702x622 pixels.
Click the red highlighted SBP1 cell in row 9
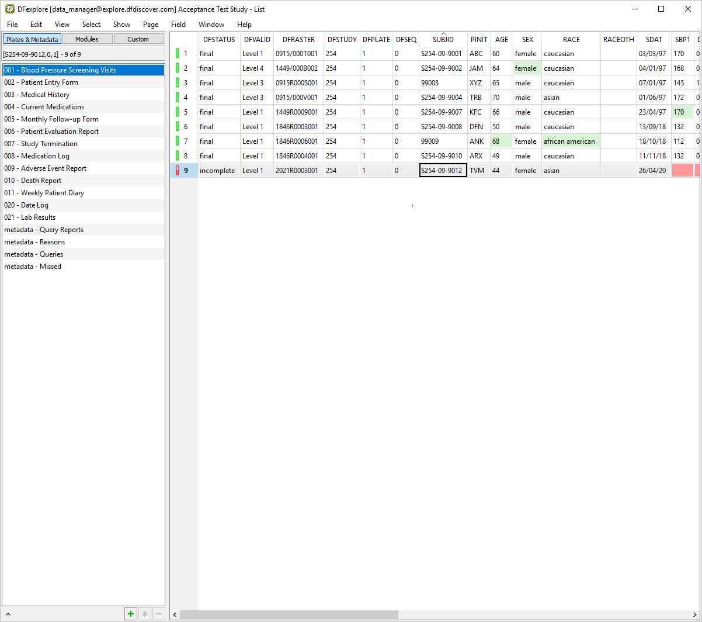pyautogui.click(x=682, y=171)
